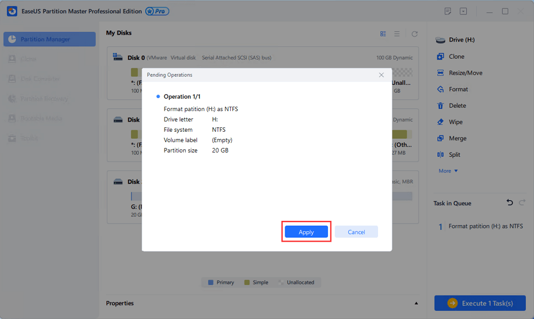
Task: Click Execute 1 Task(s) button
Action: (x=480, y=303)
